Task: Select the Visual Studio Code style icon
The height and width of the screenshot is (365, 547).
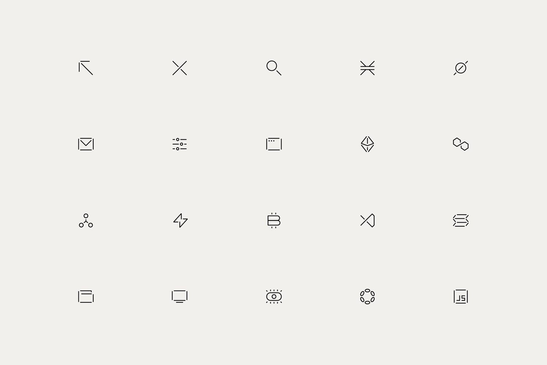Action: pos(368,220)
